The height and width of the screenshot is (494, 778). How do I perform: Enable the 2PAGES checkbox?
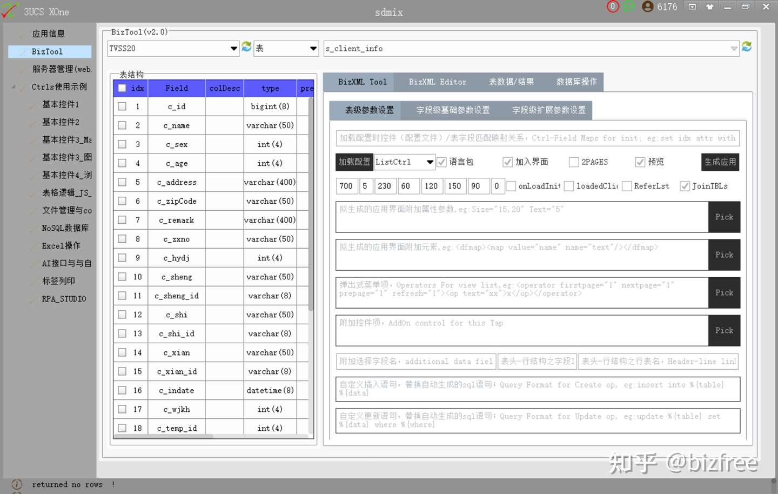coord(574,162)
